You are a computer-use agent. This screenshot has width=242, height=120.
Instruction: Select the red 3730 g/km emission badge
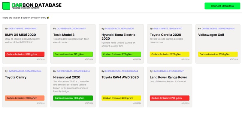click(x=170, y=98)
